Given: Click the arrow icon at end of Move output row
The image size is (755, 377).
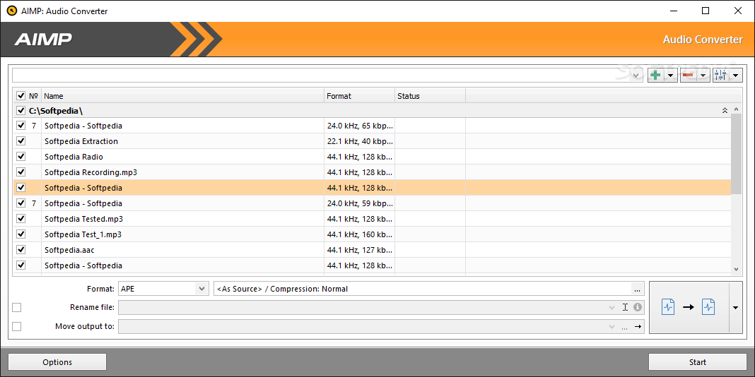Looking at the screenshot, I should (x=638, y=326).
